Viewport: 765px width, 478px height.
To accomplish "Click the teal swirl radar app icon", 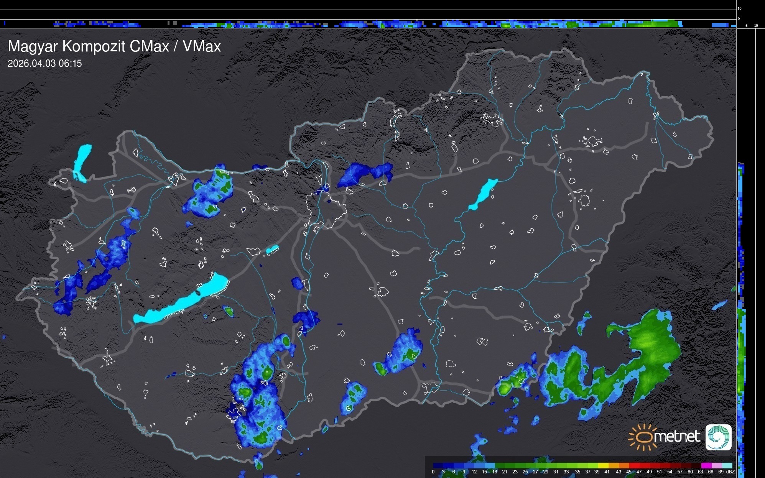I will pos(718,437).
